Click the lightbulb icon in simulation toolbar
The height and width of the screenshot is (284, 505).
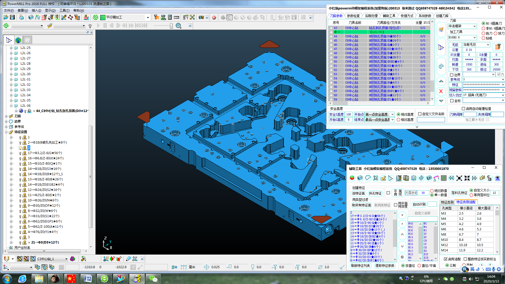point(90,26)
